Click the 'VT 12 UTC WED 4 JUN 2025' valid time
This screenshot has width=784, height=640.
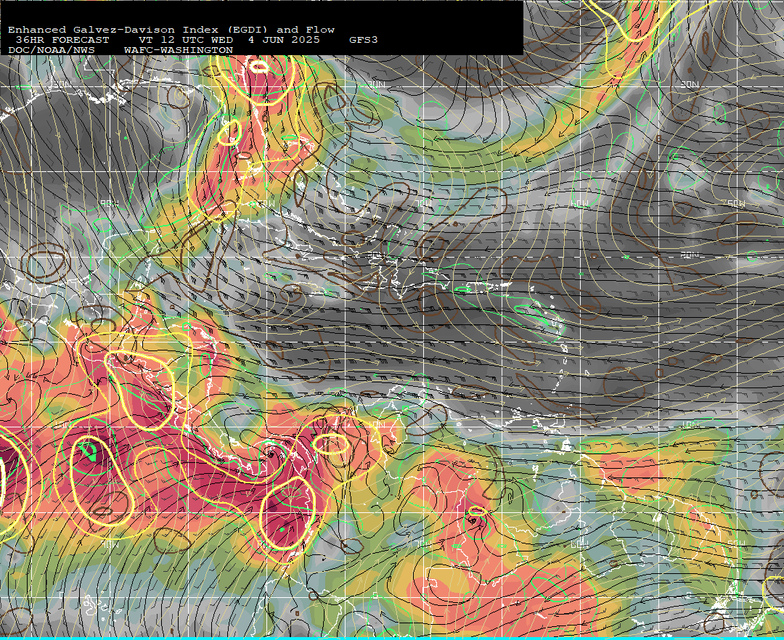(229, 40)
